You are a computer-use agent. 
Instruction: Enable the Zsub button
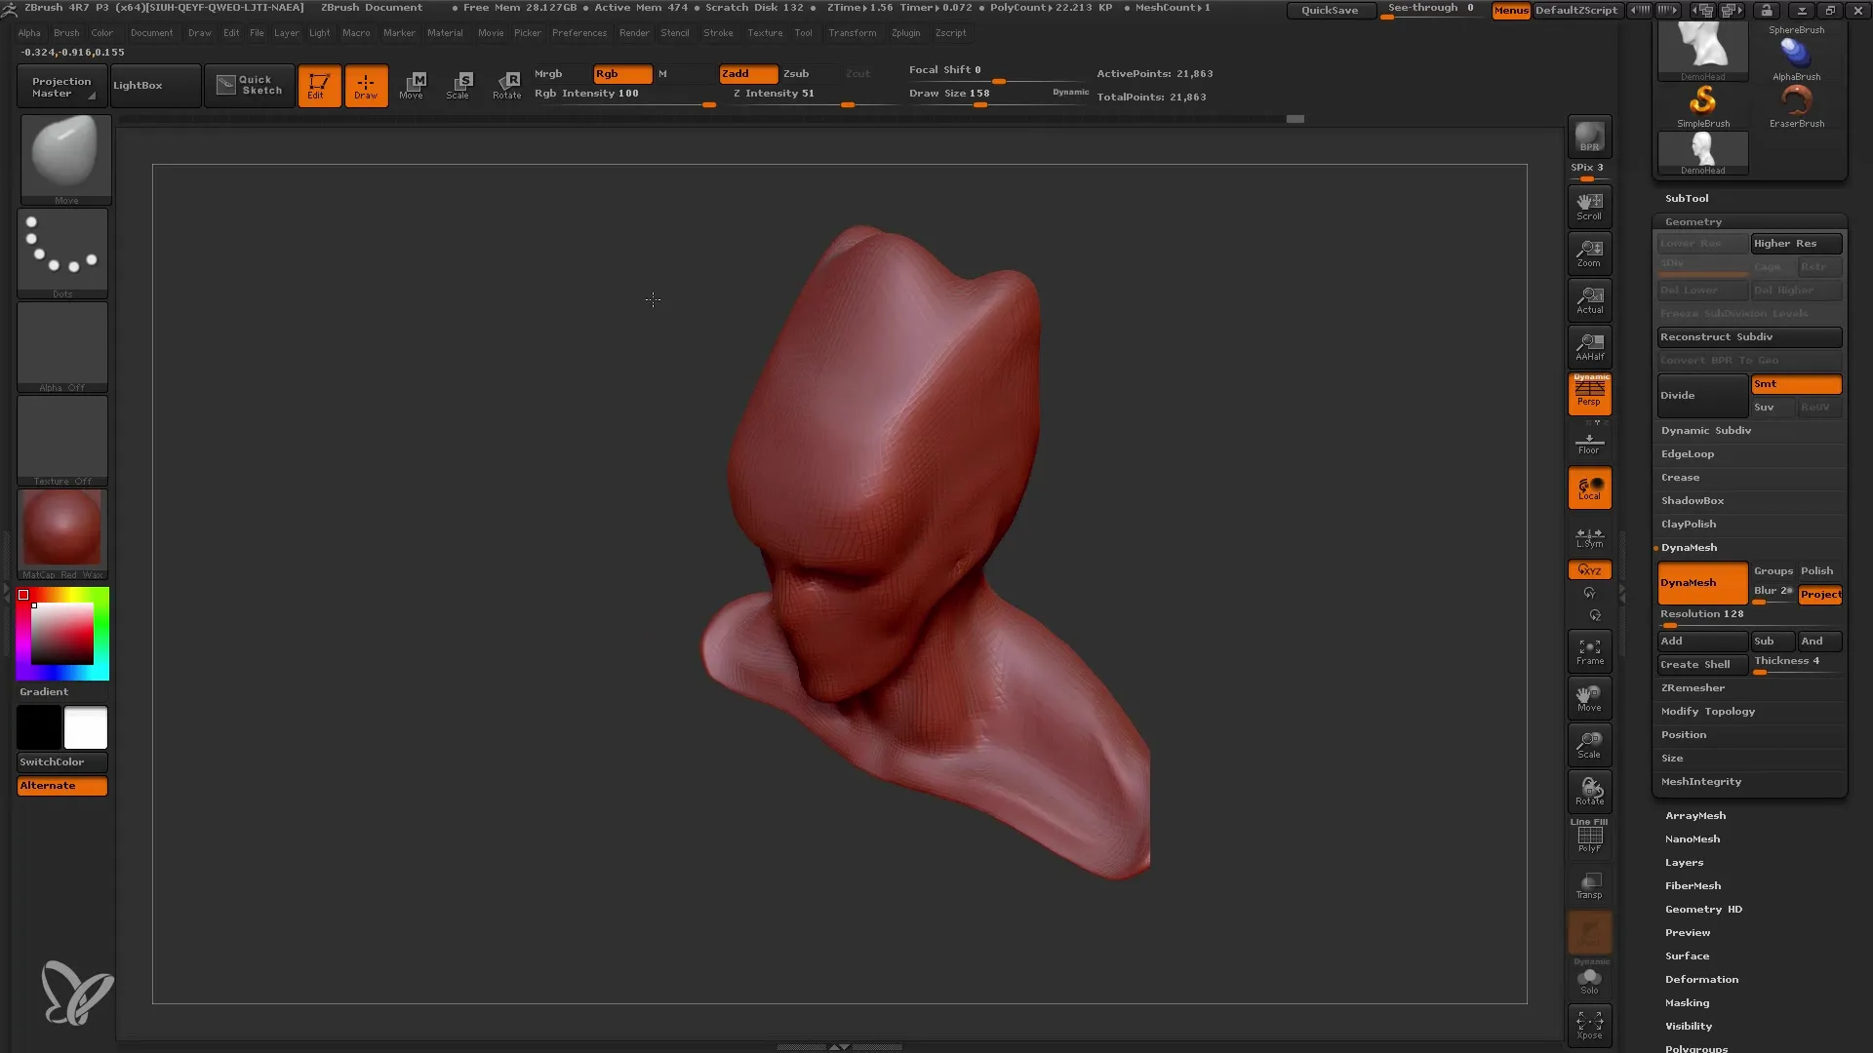[x=810, y=74]
